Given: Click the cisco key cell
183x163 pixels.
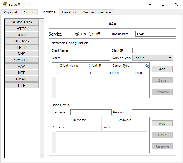Looking at the screenshot, I should 142,73.
